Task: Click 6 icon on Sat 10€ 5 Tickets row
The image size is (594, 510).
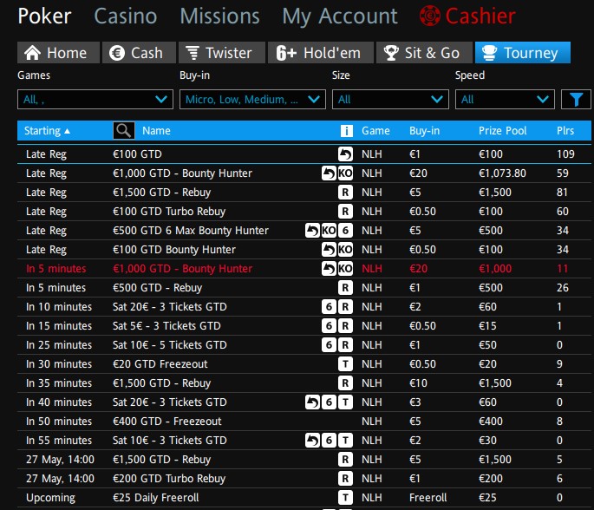Action: point(329,345)
